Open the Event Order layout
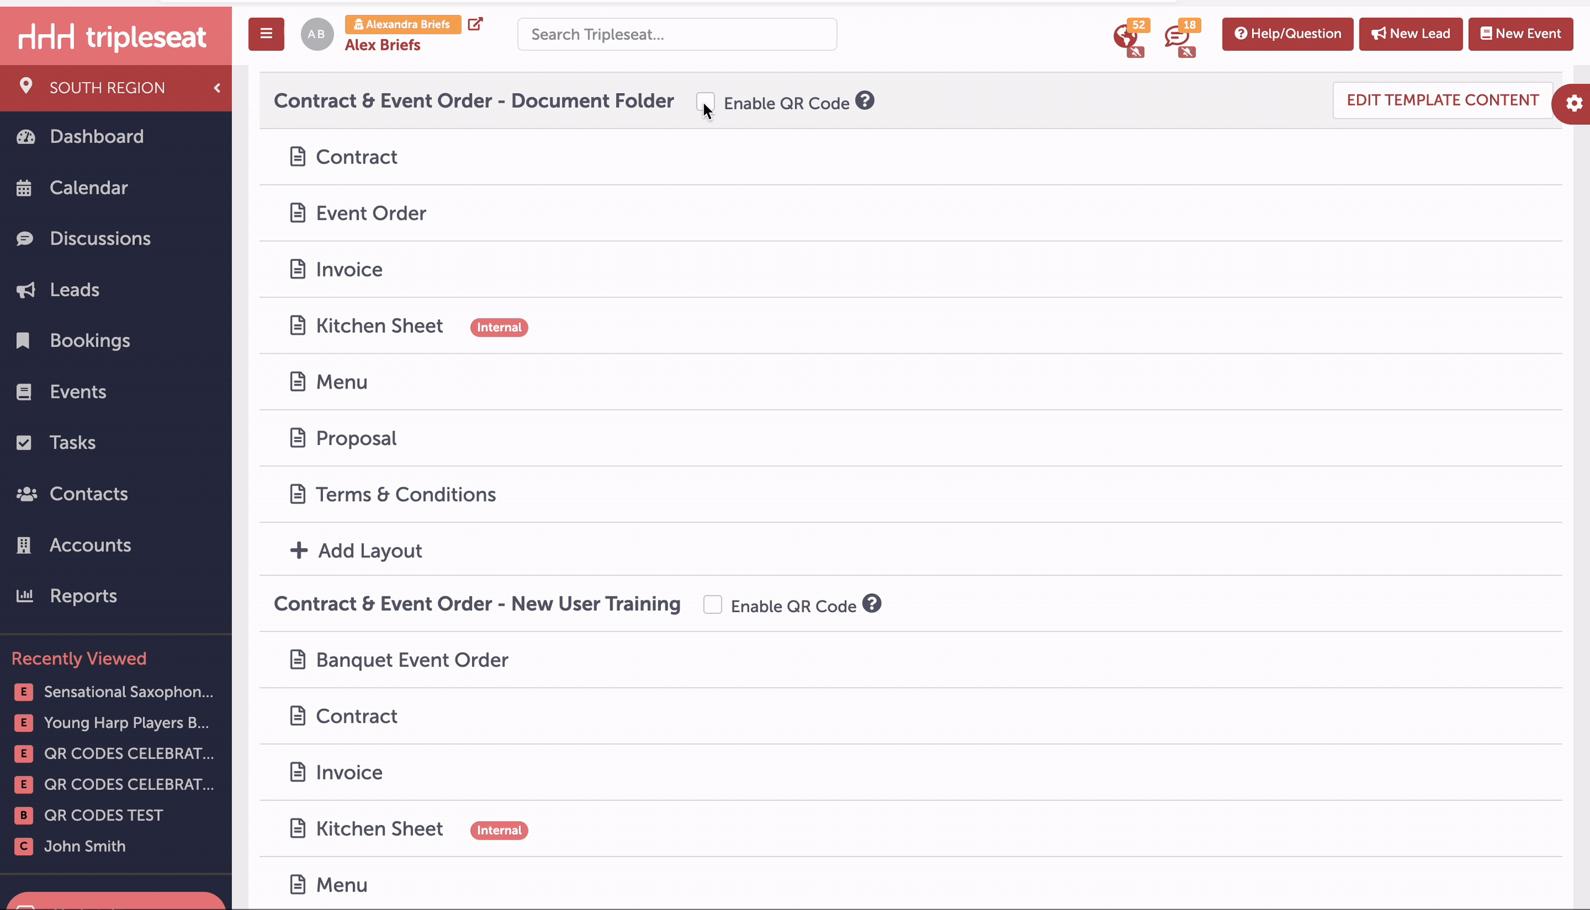Image resolution: width=1590 pixels, height=910 pixels. 911,212
